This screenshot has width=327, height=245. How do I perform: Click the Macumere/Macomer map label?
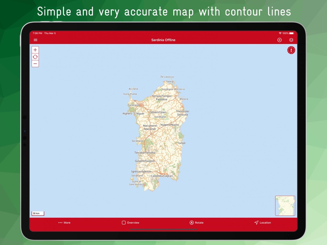pyautogui.click(x=150, y=127)
